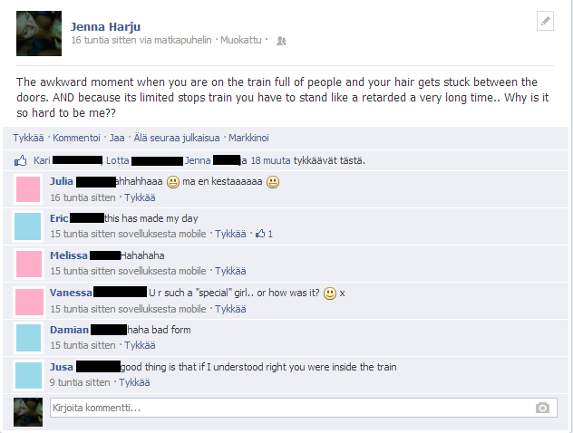Open Jenna Harju's profile picture at the top
This screenshot has width=573, height=433.
pyautogui.click(x=39, y=34)
